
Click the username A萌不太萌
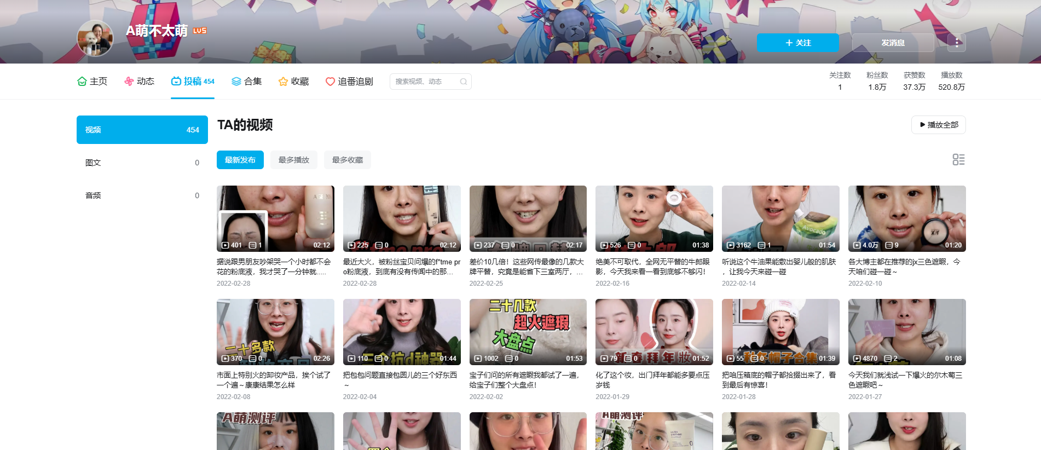coord(157,31)
